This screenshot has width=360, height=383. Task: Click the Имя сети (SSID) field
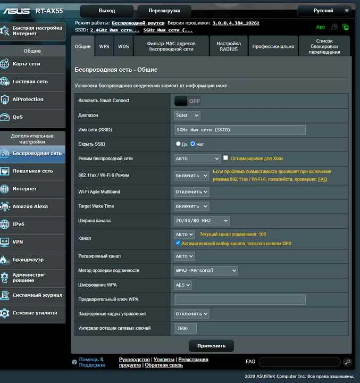tap(240, 130)
